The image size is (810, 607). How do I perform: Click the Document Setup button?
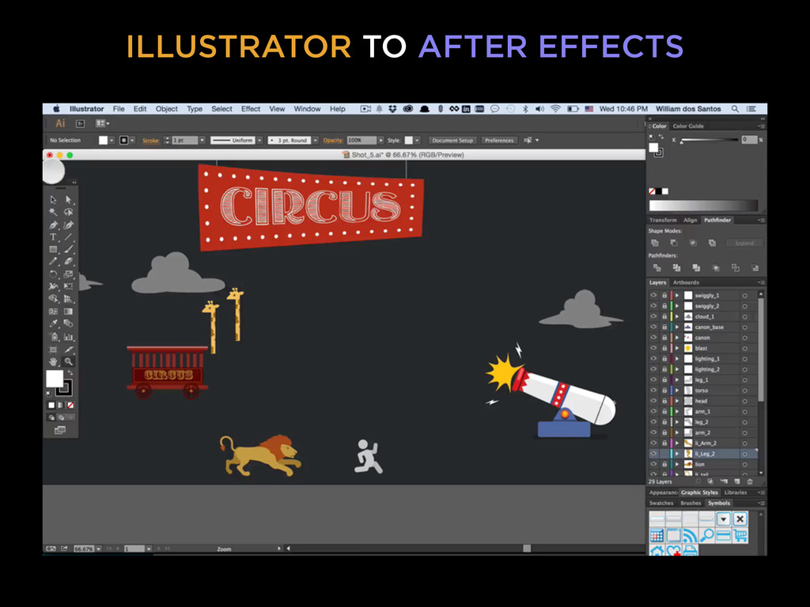(x=452, y=141)
